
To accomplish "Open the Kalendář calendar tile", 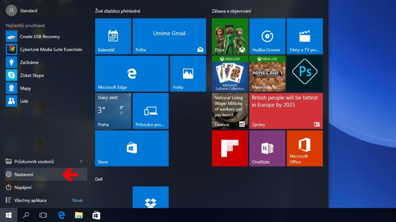I will (113, 36).
